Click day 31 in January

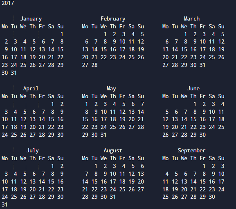tap(14, 73)
